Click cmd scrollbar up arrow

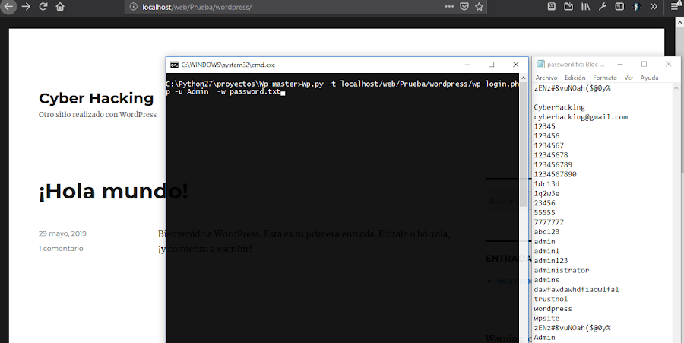(524, 78)
